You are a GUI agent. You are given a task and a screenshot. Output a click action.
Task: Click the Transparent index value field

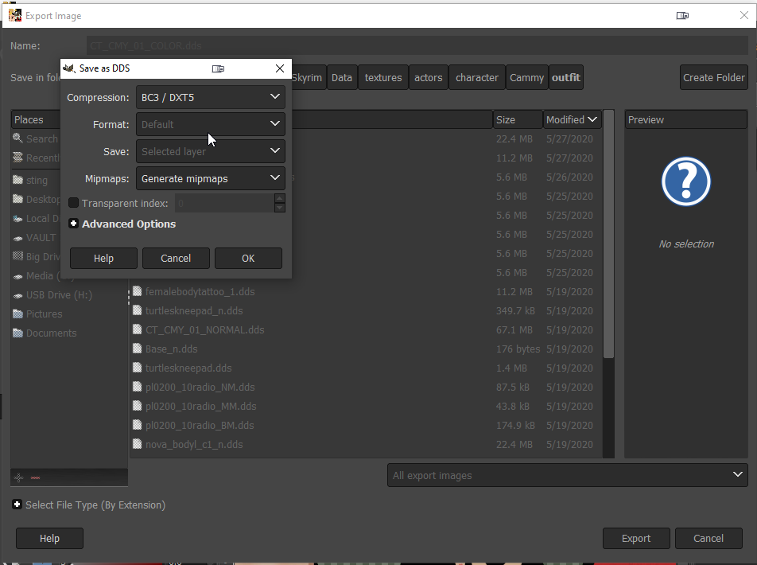pyautogui.click(x=224, y=203)
